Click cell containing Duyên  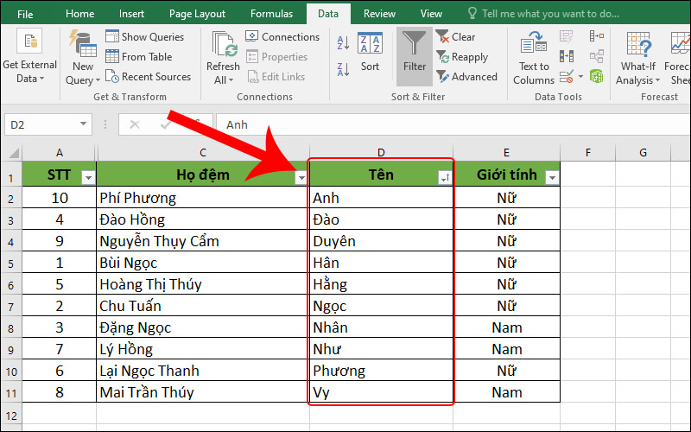tap(381, 241)
